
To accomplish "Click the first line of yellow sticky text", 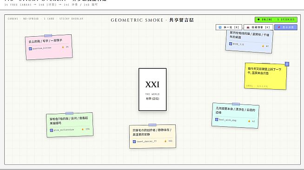I will coord(264,69).
